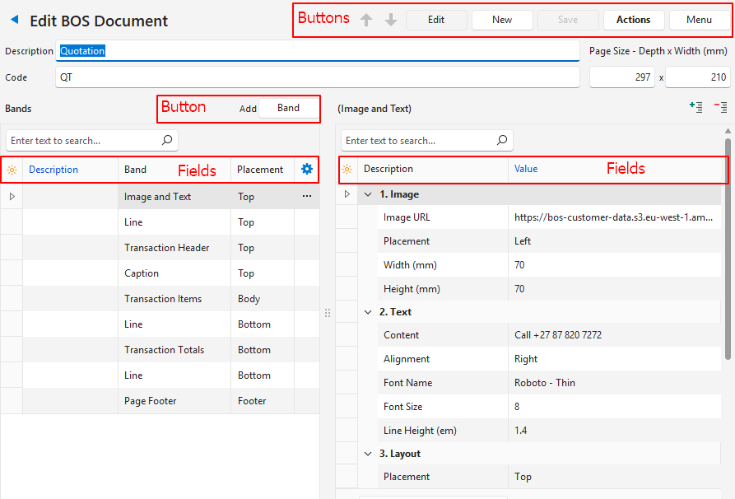Click the properties search magnifier icon
Image resolution: width=735 pixels, height=499 pixels.
pyautogui.click(x=502, y=141)
